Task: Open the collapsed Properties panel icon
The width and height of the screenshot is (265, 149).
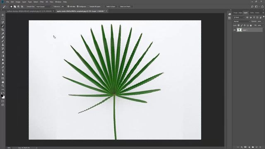Action: click(229, 18)
